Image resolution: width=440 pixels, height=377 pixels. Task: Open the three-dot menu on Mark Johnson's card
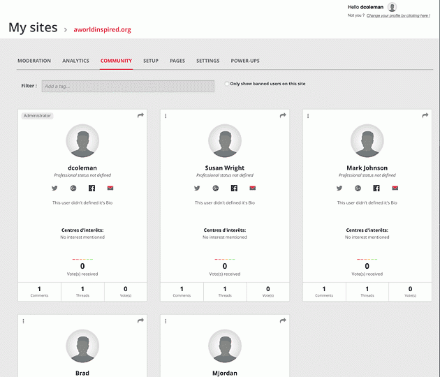coord(308,116)
